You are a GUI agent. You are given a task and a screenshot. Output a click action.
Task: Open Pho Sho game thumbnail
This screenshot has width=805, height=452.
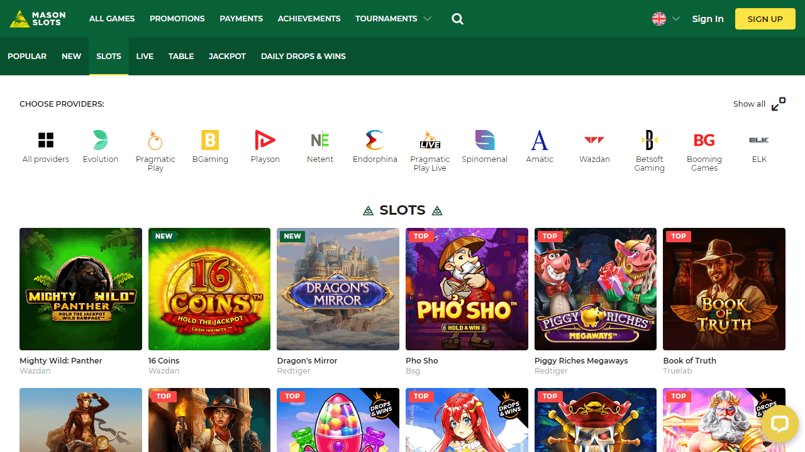pos(467,289)
